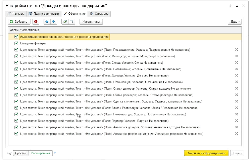This screenshot has height=160, width=249.
Task: Move element up with blue arrow
Action: point(47,22)
